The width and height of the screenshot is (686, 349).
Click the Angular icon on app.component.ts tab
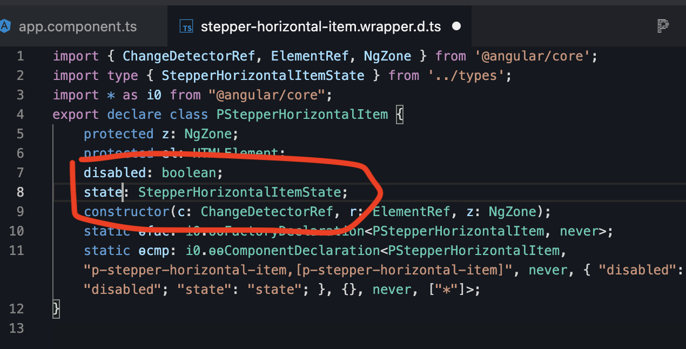tap(6, 25)
